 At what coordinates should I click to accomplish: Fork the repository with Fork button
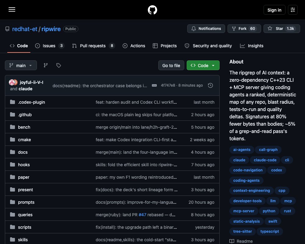244,29
